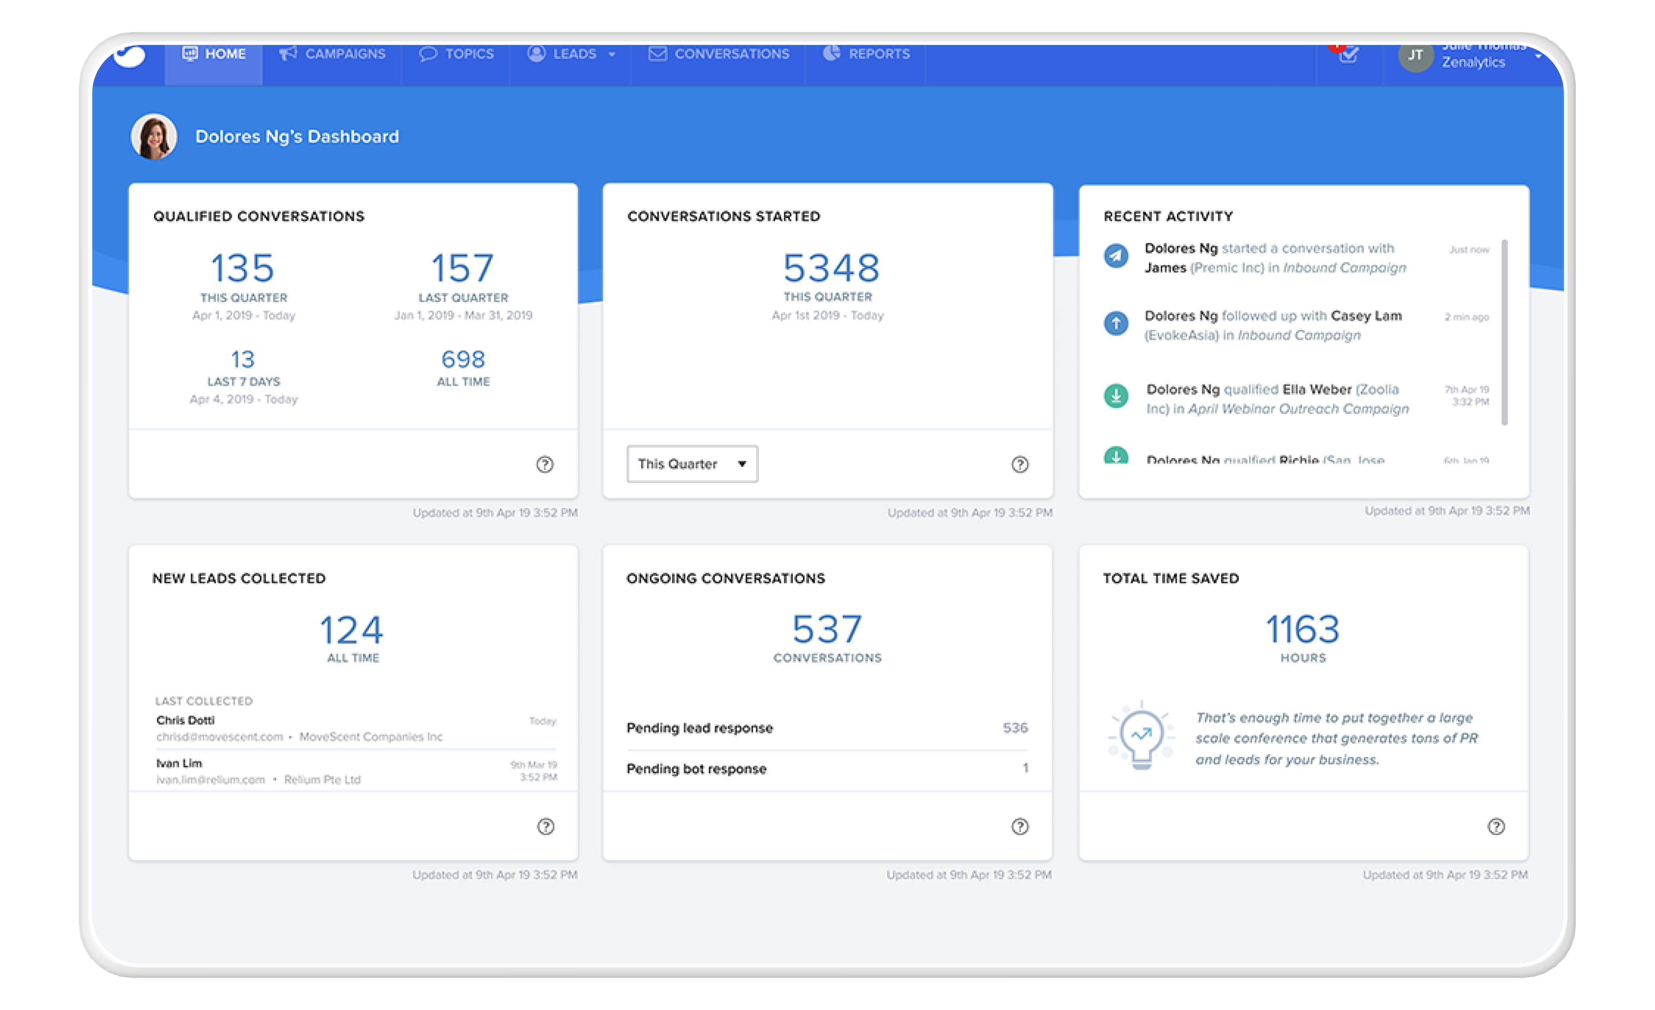Click the Leads person icon
Screen dimensions: 1655x1010
536,53
